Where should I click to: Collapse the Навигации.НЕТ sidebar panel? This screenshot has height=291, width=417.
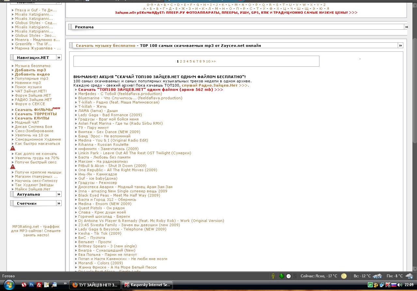coord(59,57)
